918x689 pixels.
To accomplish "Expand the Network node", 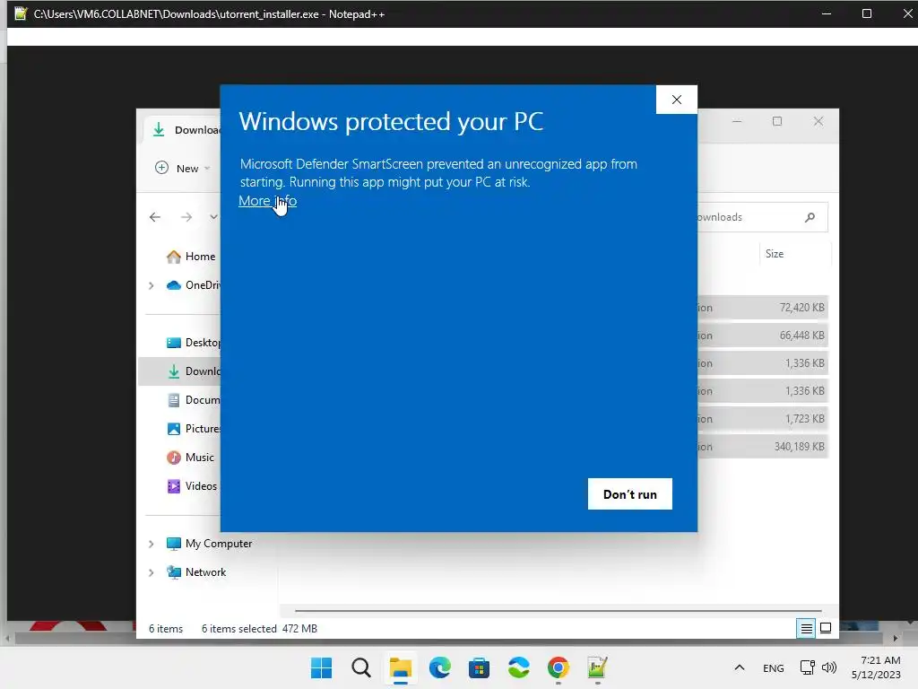I will click(151, 572).
